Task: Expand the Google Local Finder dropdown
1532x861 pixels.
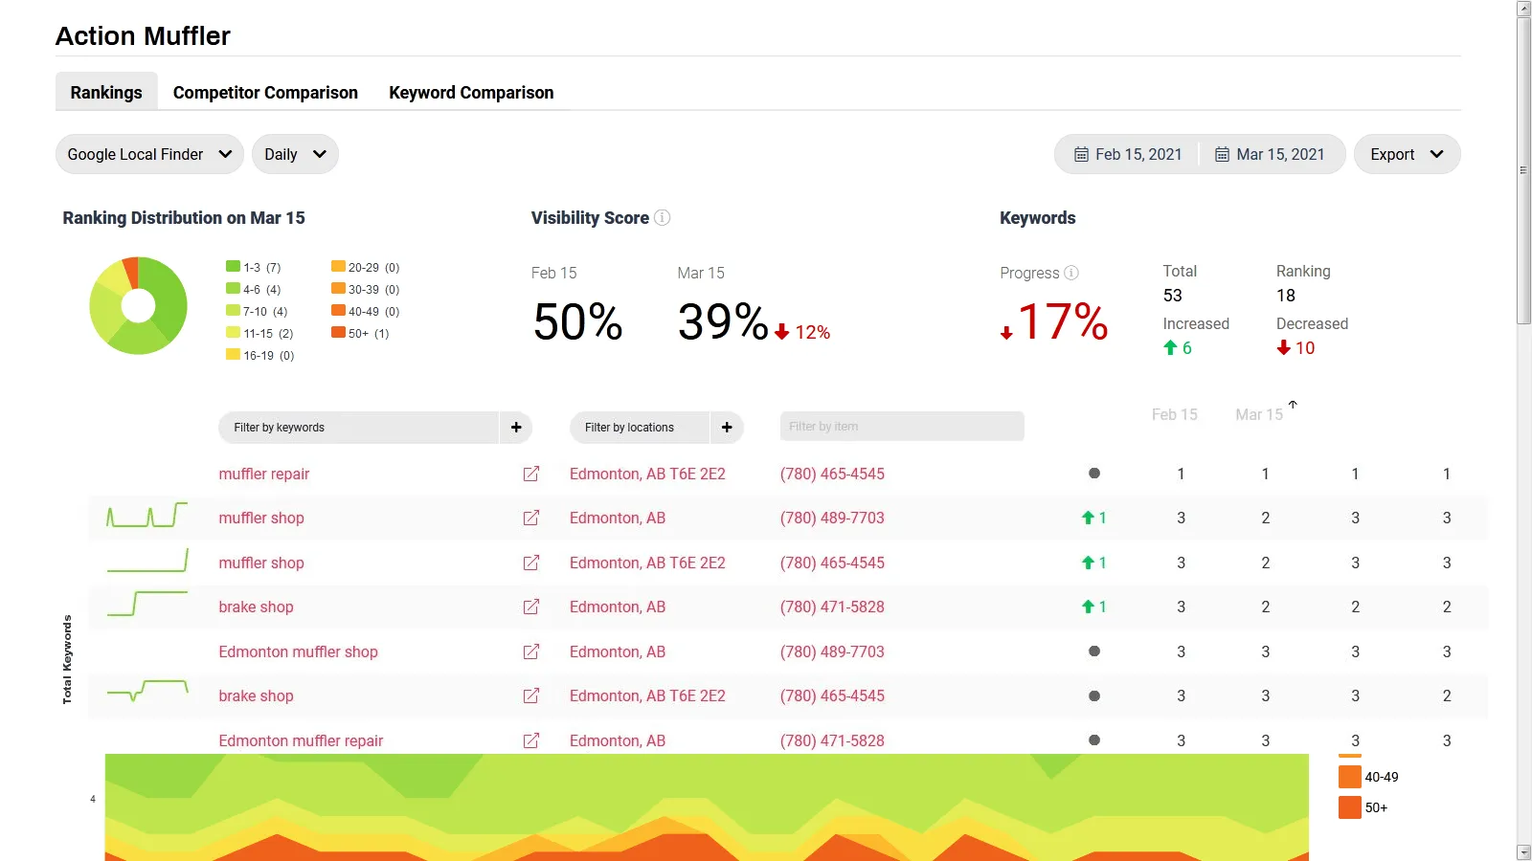Action: 149,154
